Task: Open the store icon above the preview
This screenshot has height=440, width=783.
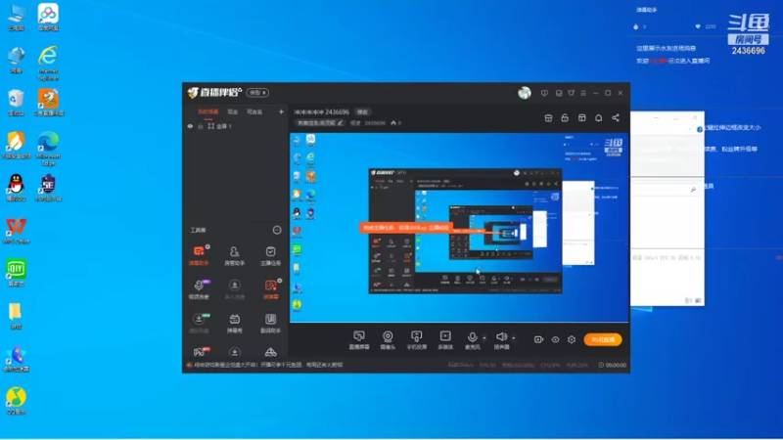Action: coord(548,117)
